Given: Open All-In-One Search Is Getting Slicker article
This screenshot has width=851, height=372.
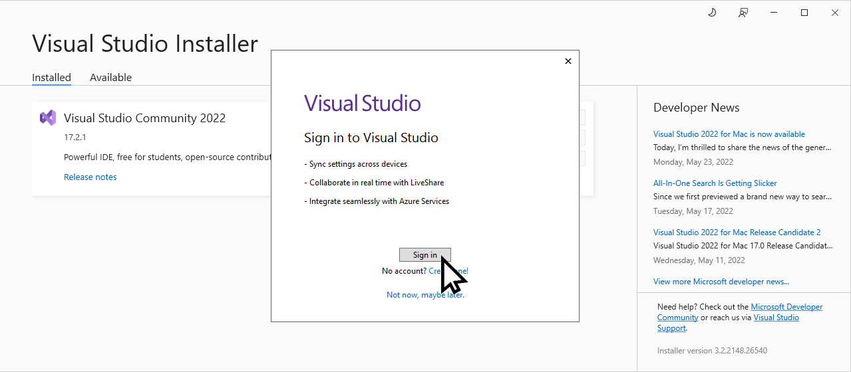Looking at the screenshot, I should click(715, 183).
